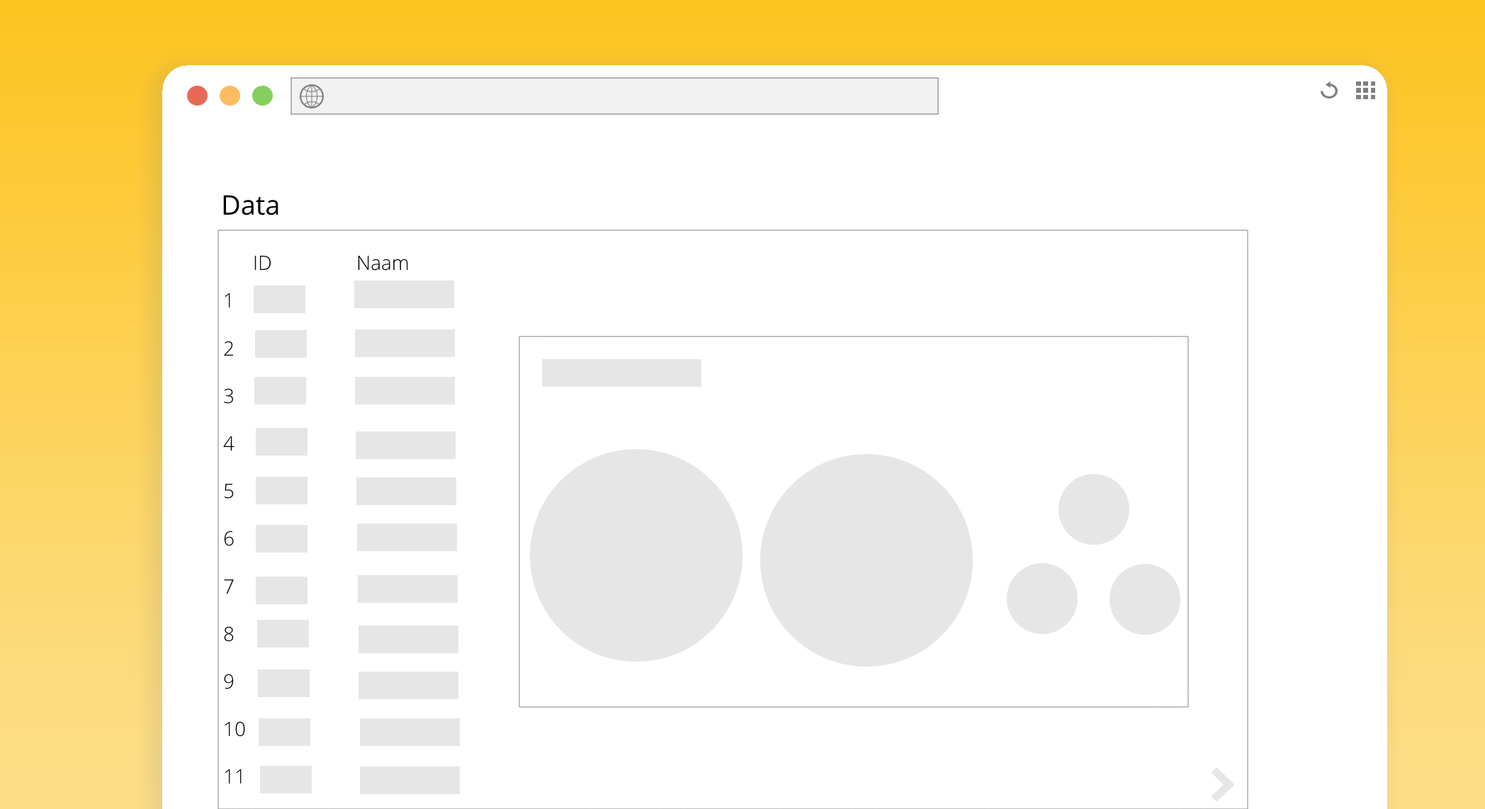Screen dimensions: 1485x809
Task: Click the green maximize dot
Action: pyautogui.click(x=262, y=96)
